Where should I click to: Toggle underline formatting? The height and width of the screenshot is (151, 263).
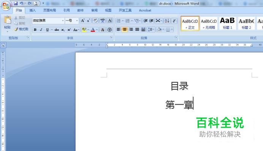tap(47, 30)
